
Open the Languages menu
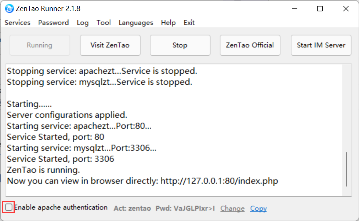pyautogui.click(x=136, y=23)
